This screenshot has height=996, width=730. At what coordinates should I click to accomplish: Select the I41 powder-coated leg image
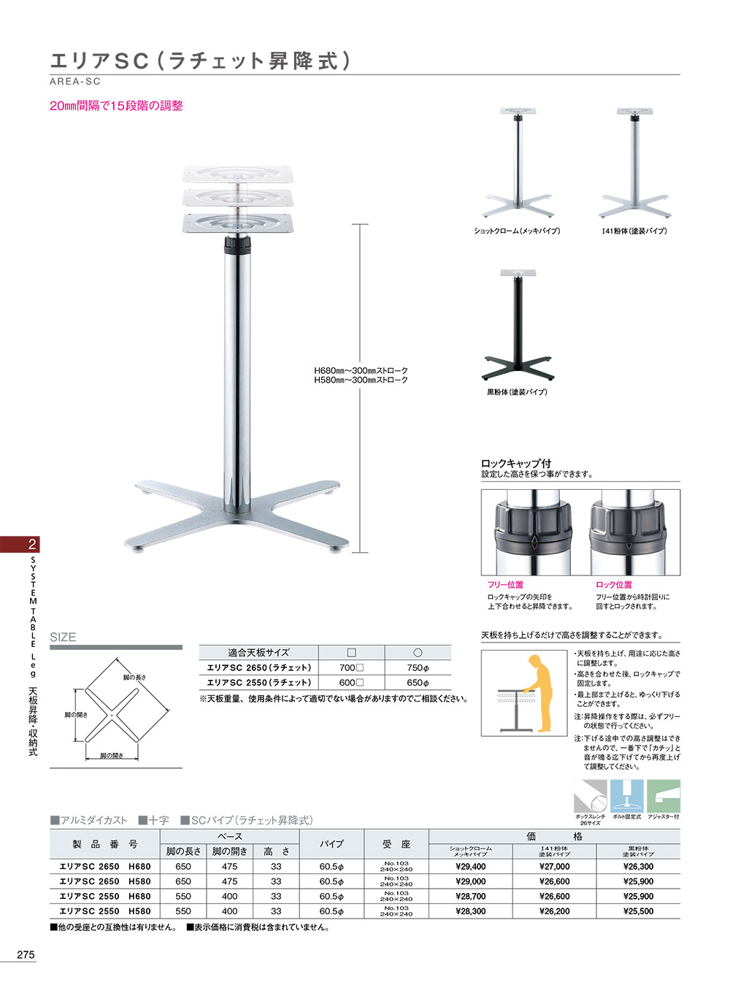pyautogui.click(x=634, y=164)
